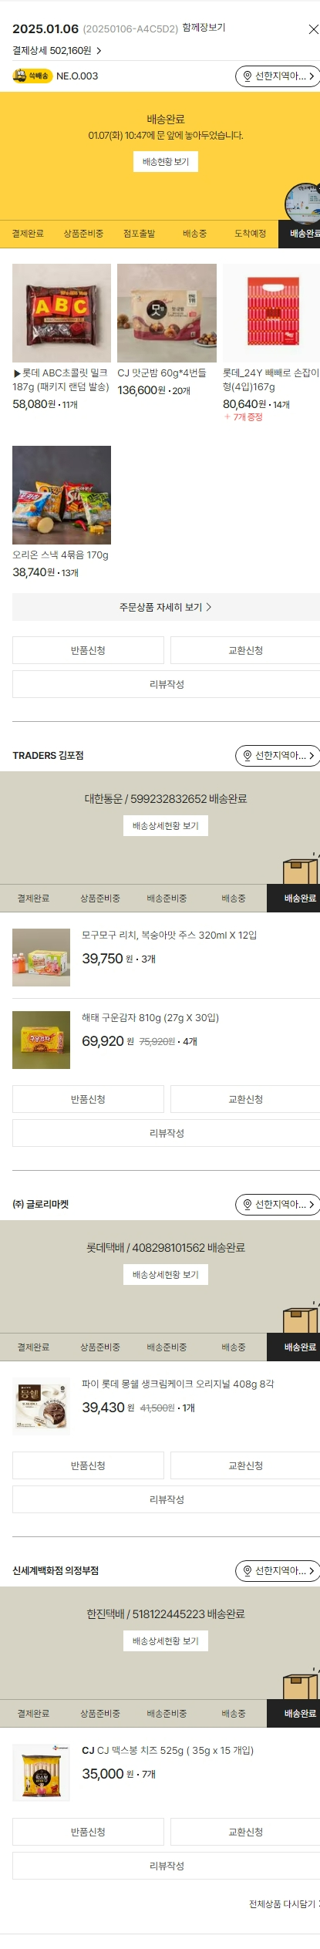
Task: Close the order detail page
Action: point(313,29)
